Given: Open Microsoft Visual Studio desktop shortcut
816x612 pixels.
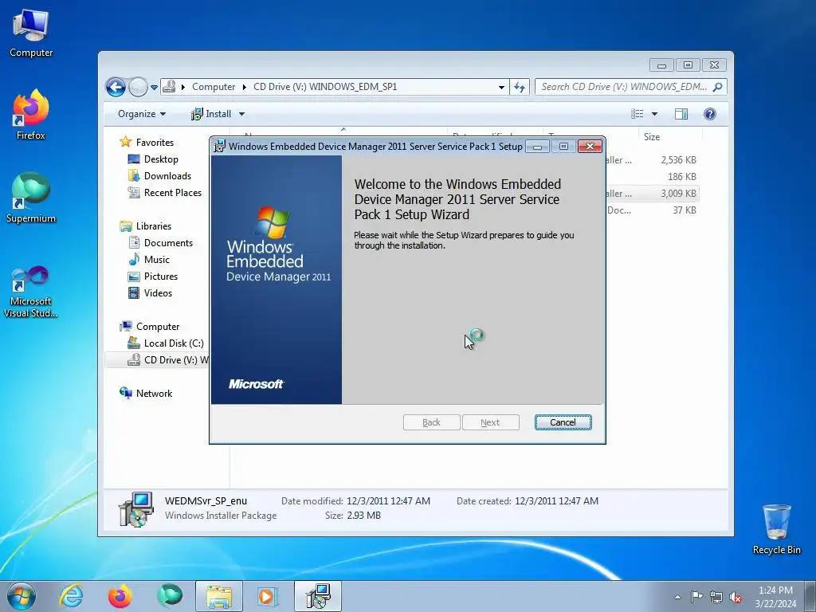Looking at the screenshot, I should [x=31, y=292].
